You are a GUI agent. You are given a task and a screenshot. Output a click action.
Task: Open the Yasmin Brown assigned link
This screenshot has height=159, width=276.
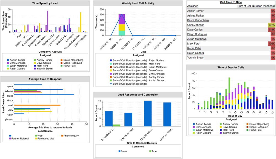[x=196, y=58]
